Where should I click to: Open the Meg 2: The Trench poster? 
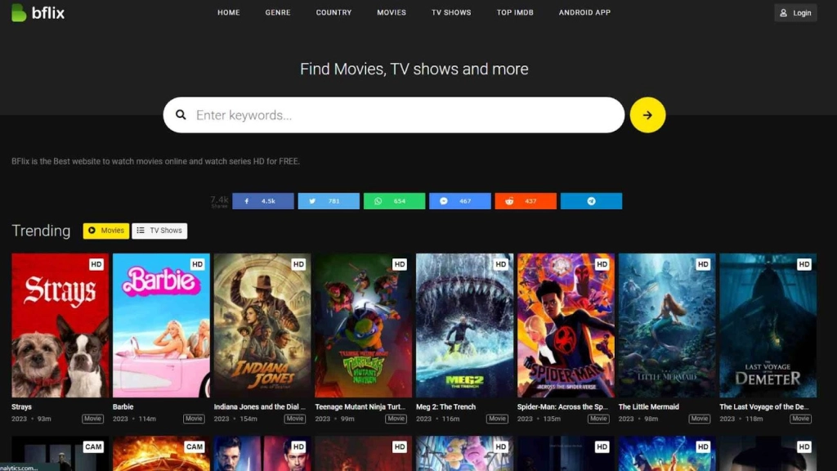463,325
